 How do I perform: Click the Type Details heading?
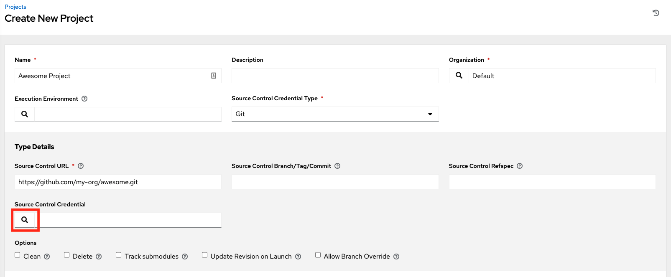pos(34,147)
